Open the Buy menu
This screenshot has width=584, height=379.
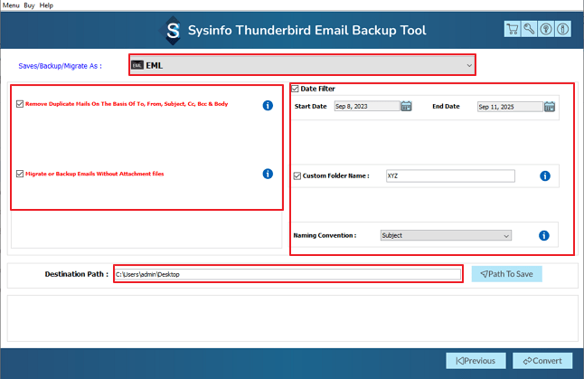click(29, 5)
